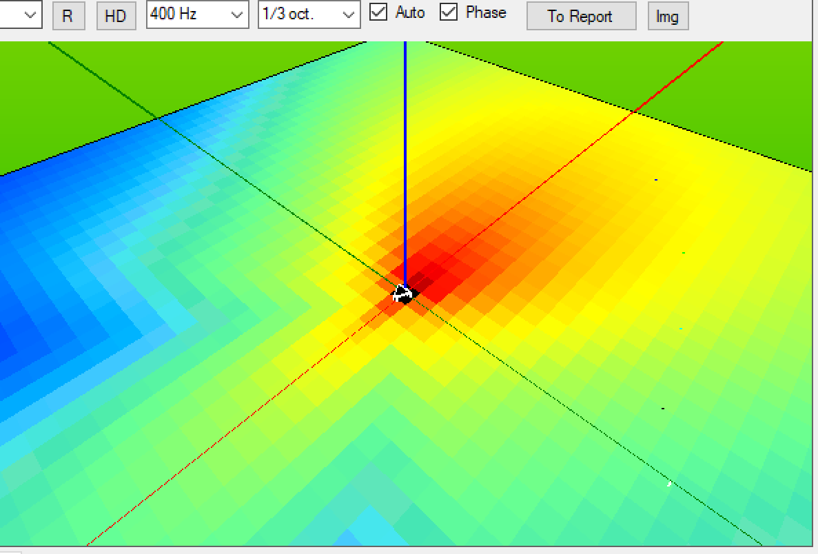818x554 pixels.
Task: Open the leftmost empty dropdown on the toolbar
Action: coord(21,14)
